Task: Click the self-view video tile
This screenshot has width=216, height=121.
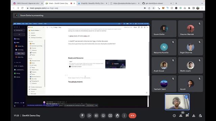Action: pyautogui.click(x=177, y=102)
